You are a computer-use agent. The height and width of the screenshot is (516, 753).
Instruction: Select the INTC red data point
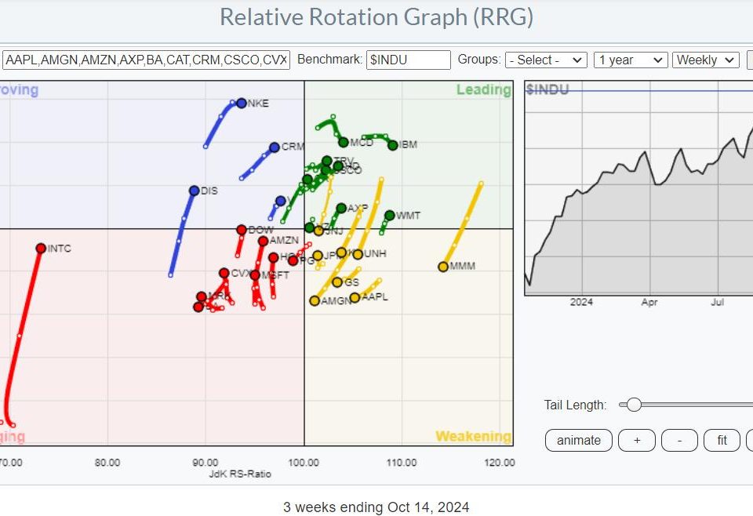(x=41, y=249)
